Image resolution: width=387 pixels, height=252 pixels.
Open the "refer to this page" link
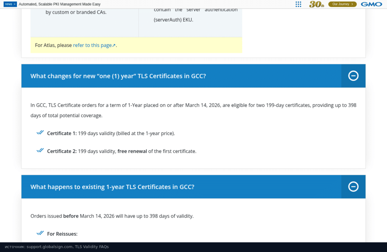[x=94, y=45]
